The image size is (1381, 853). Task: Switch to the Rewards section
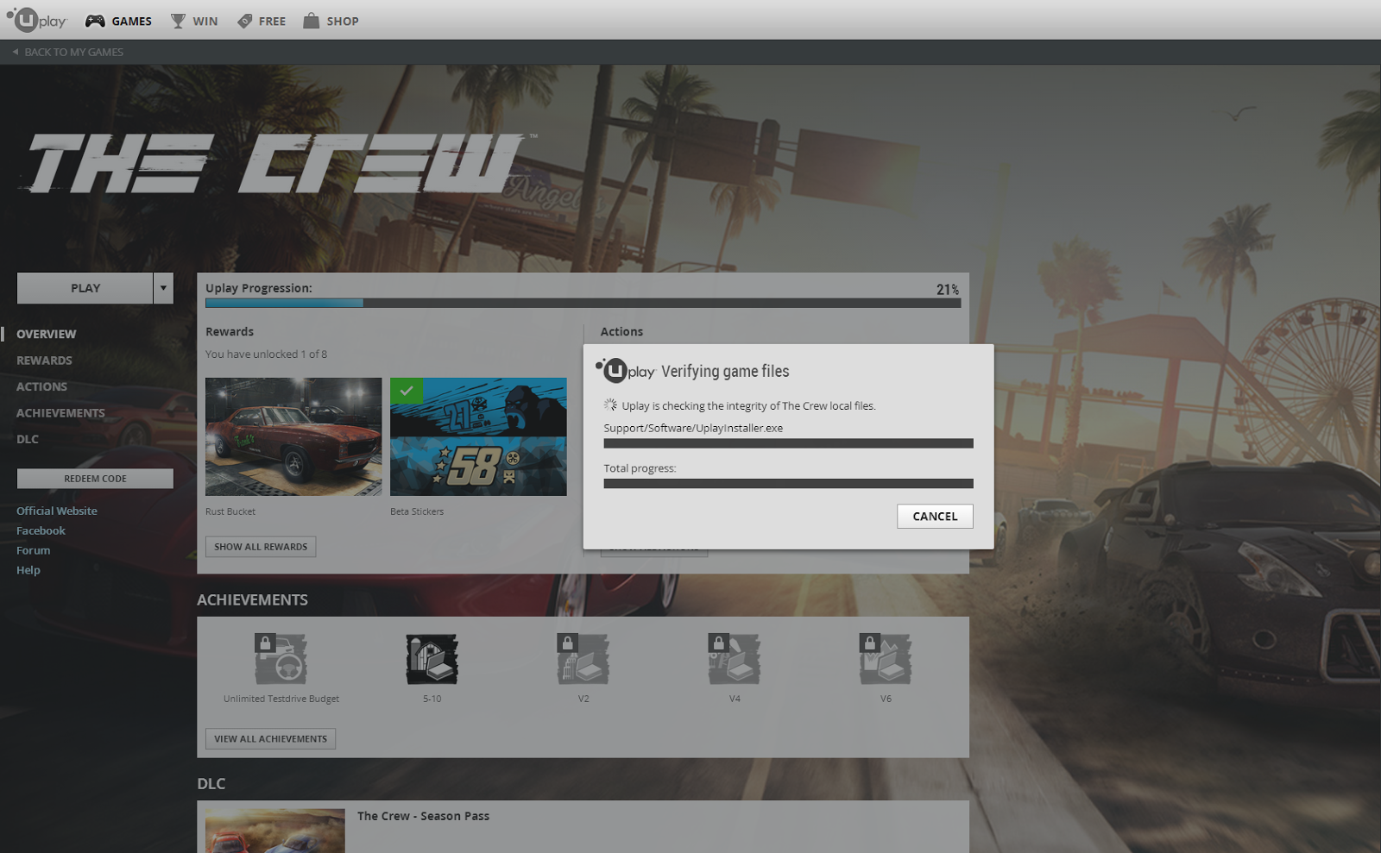pos(44,361)
